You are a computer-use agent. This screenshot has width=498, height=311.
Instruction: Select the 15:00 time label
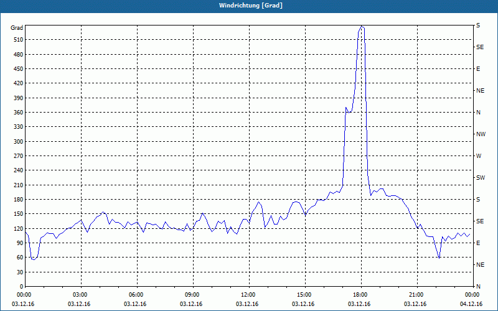(x=306, y=295)
